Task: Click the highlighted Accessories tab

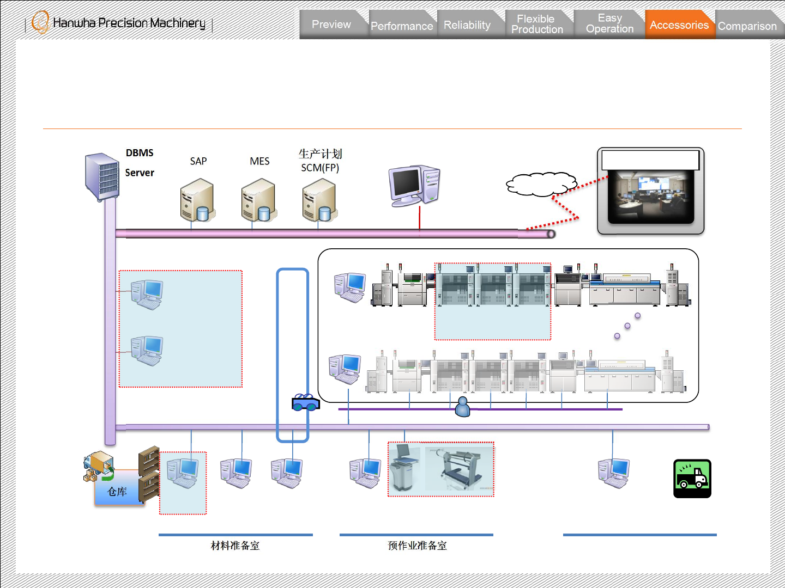Action: pyautogui.click(x=679, y=25)
